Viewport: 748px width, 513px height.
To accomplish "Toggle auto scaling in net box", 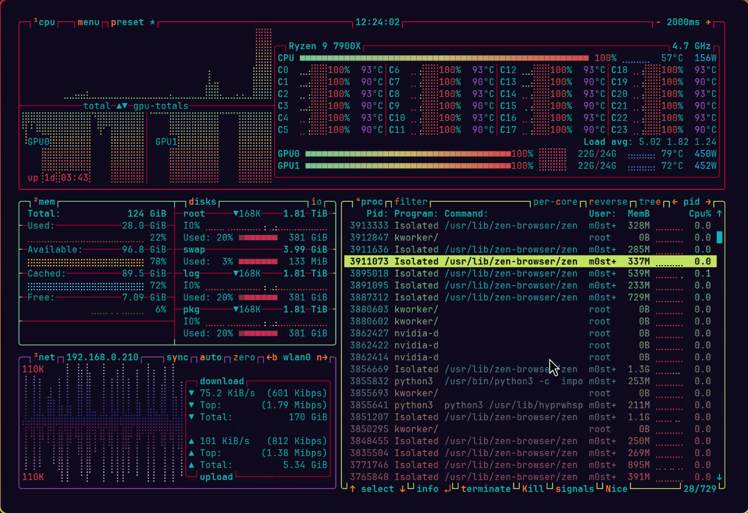I will click(x=210, y=357).
